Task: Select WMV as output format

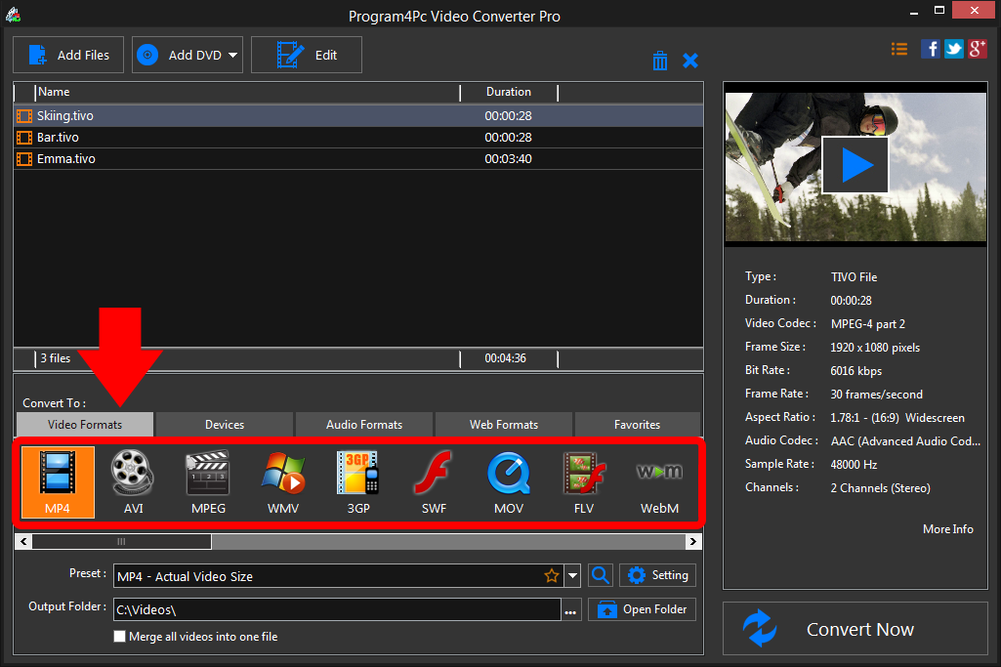Action: click(x=283, y=481)
